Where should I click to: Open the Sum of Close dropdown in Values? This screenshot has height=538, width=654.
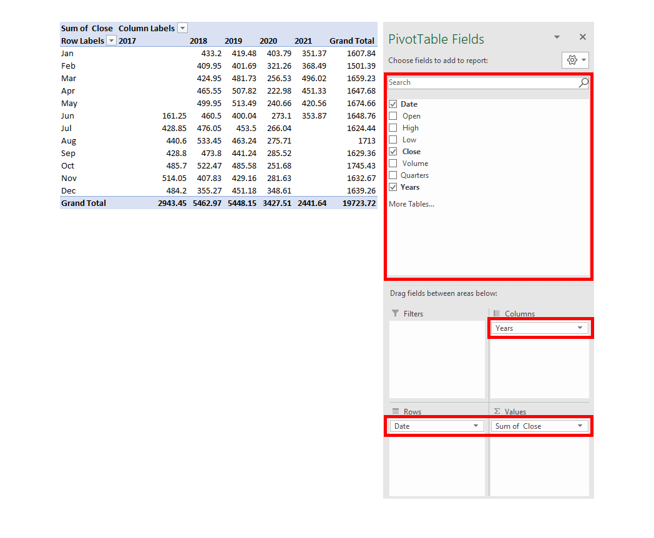pos(580,426)
